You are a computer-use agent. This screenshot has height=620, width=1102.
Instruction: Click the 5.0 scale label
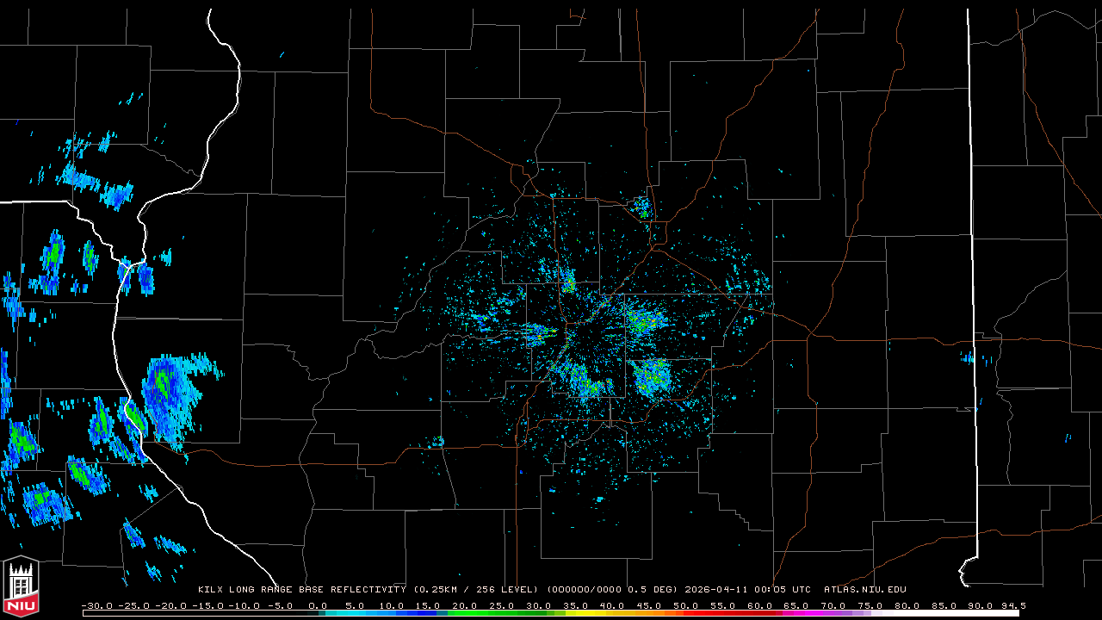(355, 606)
